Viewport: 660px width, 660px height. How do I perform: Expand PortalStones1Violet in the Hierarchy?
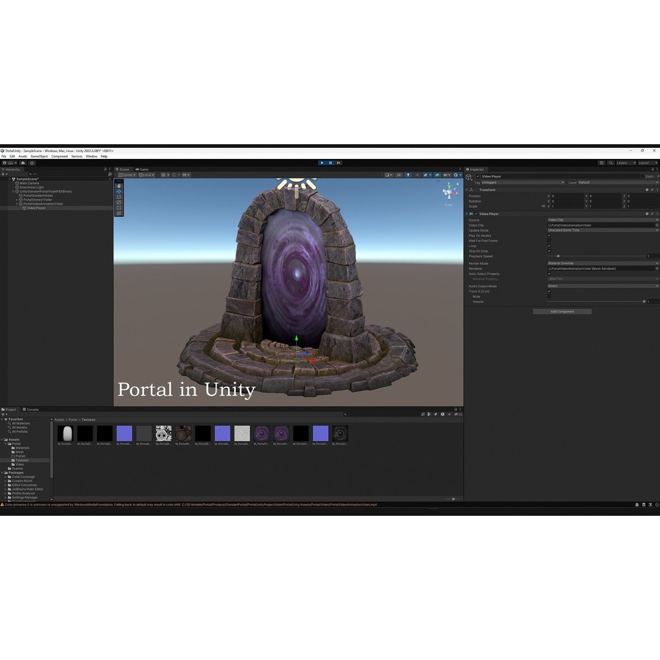click(x=15, y=199)
